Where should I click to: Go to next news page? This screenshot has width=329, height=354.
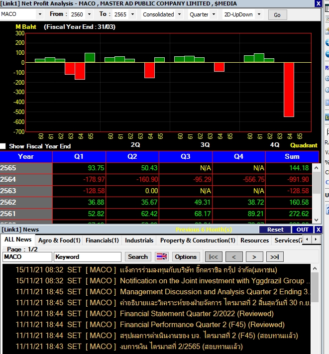click(254, 257)
